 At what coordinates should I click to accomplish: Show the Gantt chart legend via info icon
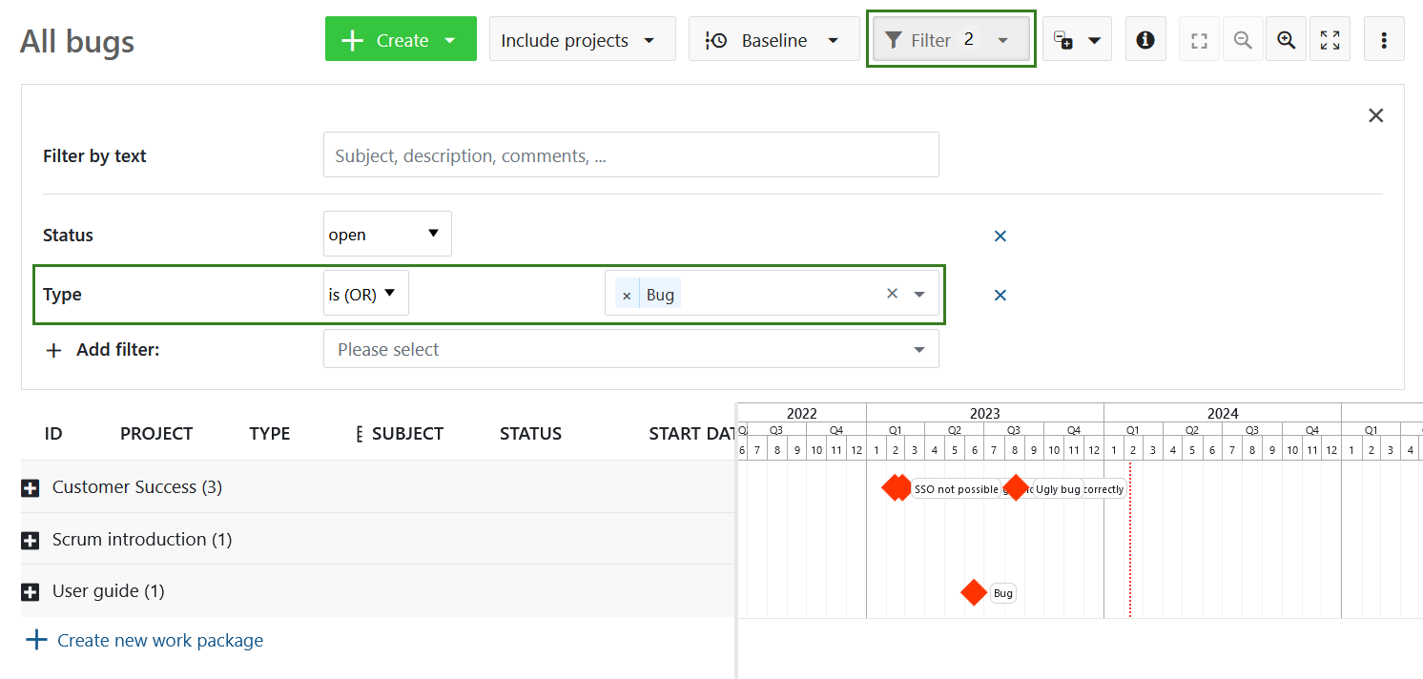(x=1145, y=38)
